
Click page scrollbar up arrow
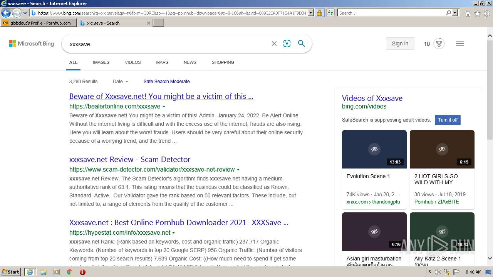(490, 36)
